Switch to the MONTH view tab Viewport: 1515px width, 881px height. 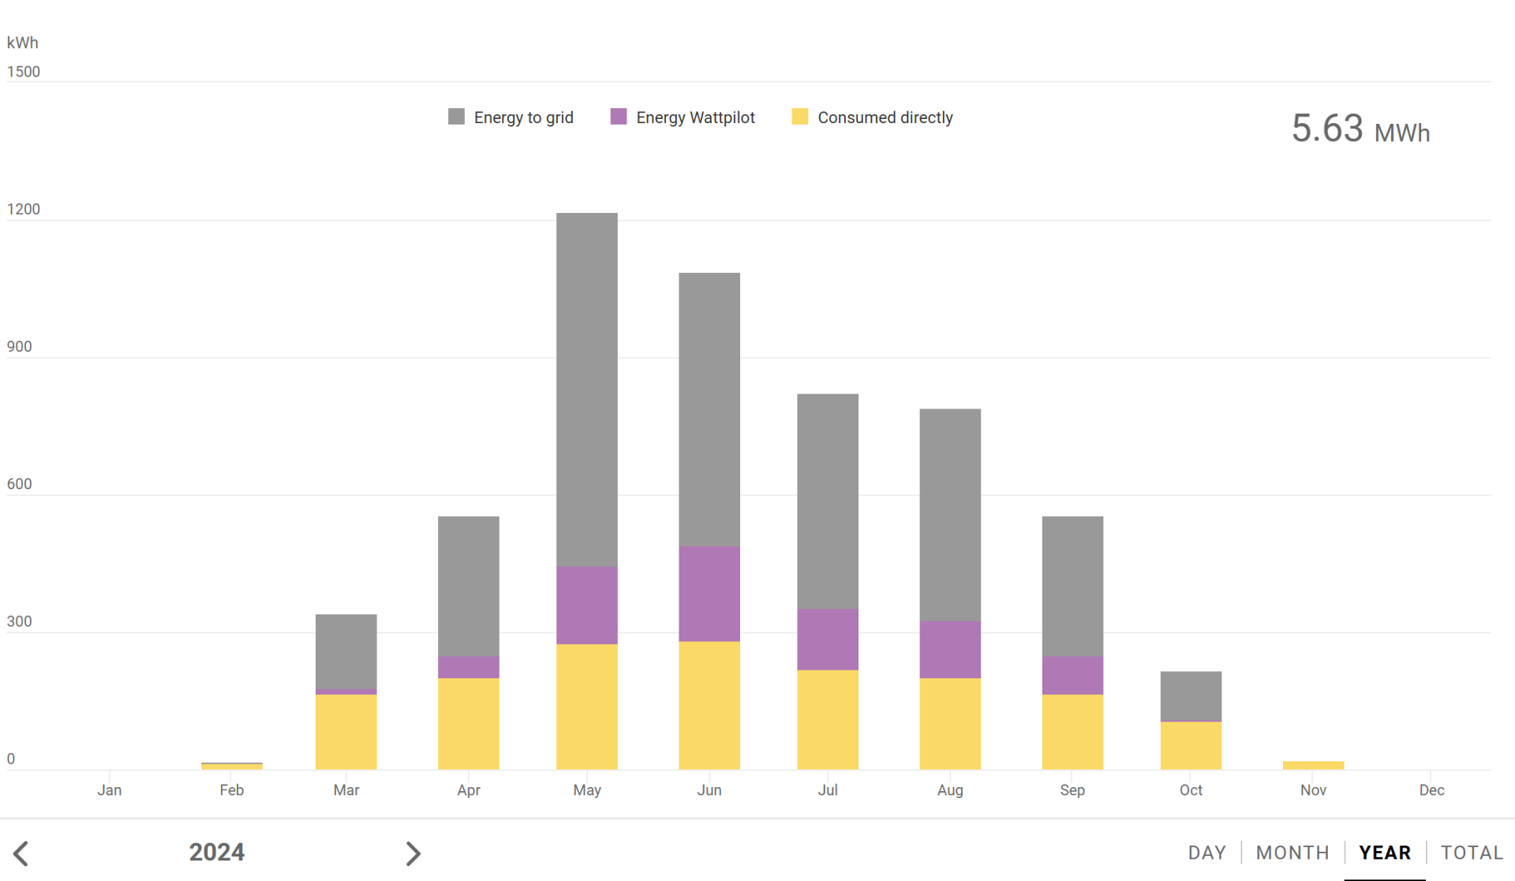coord(1292,853)
